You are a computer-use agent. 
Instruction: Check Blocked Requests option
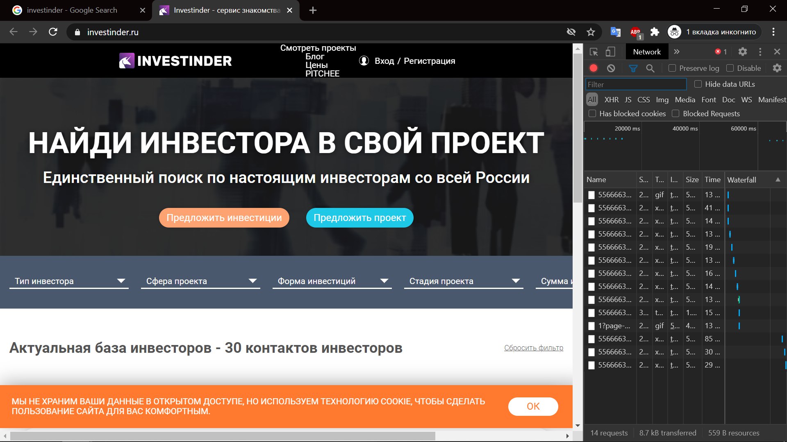coord(676,113)
